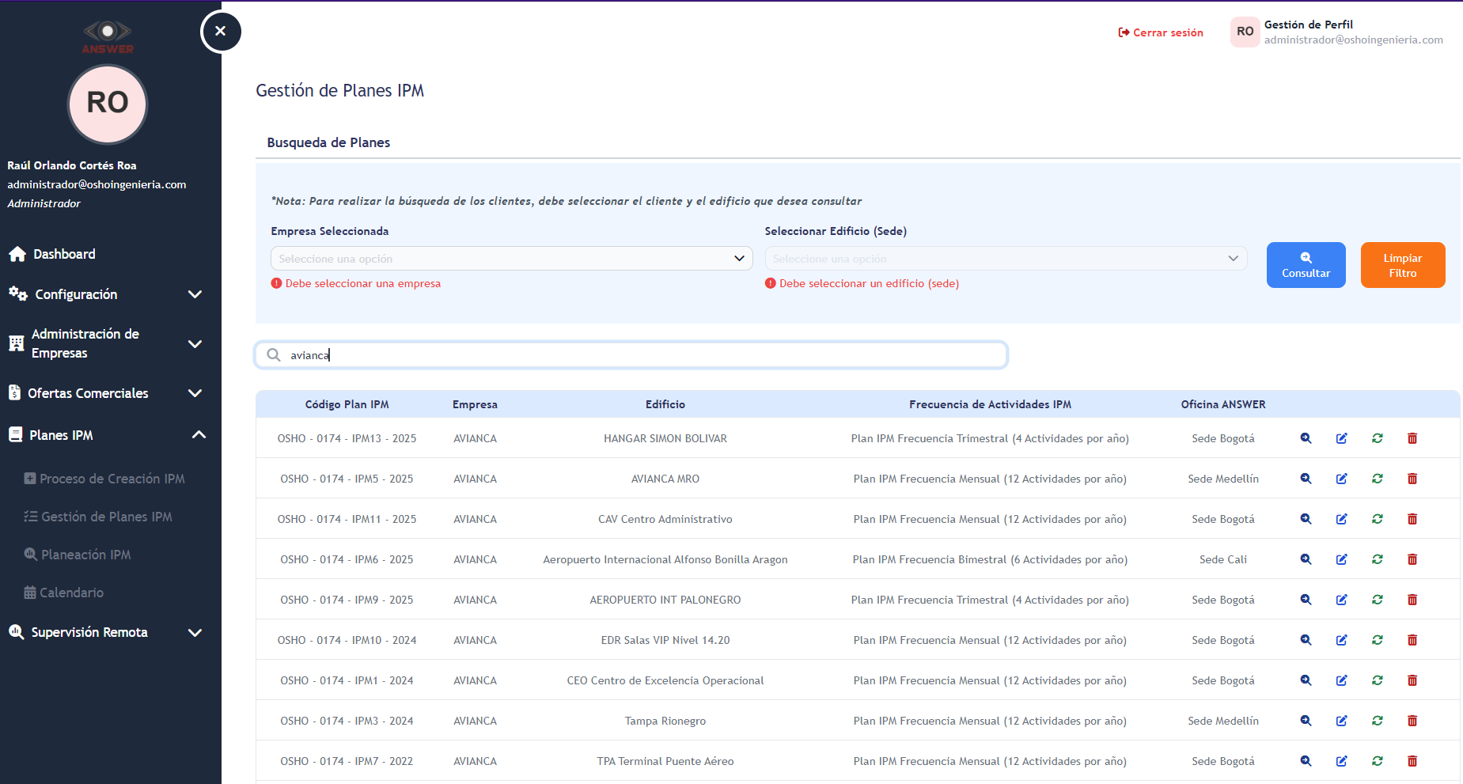Click the Limpiar Filtro button

click(1402, 265)
